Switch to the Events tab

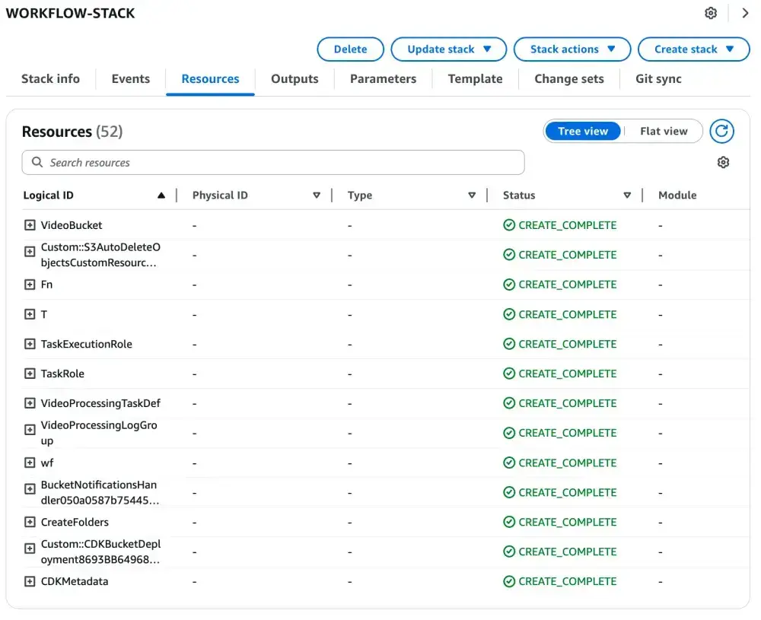coord(130,79)
